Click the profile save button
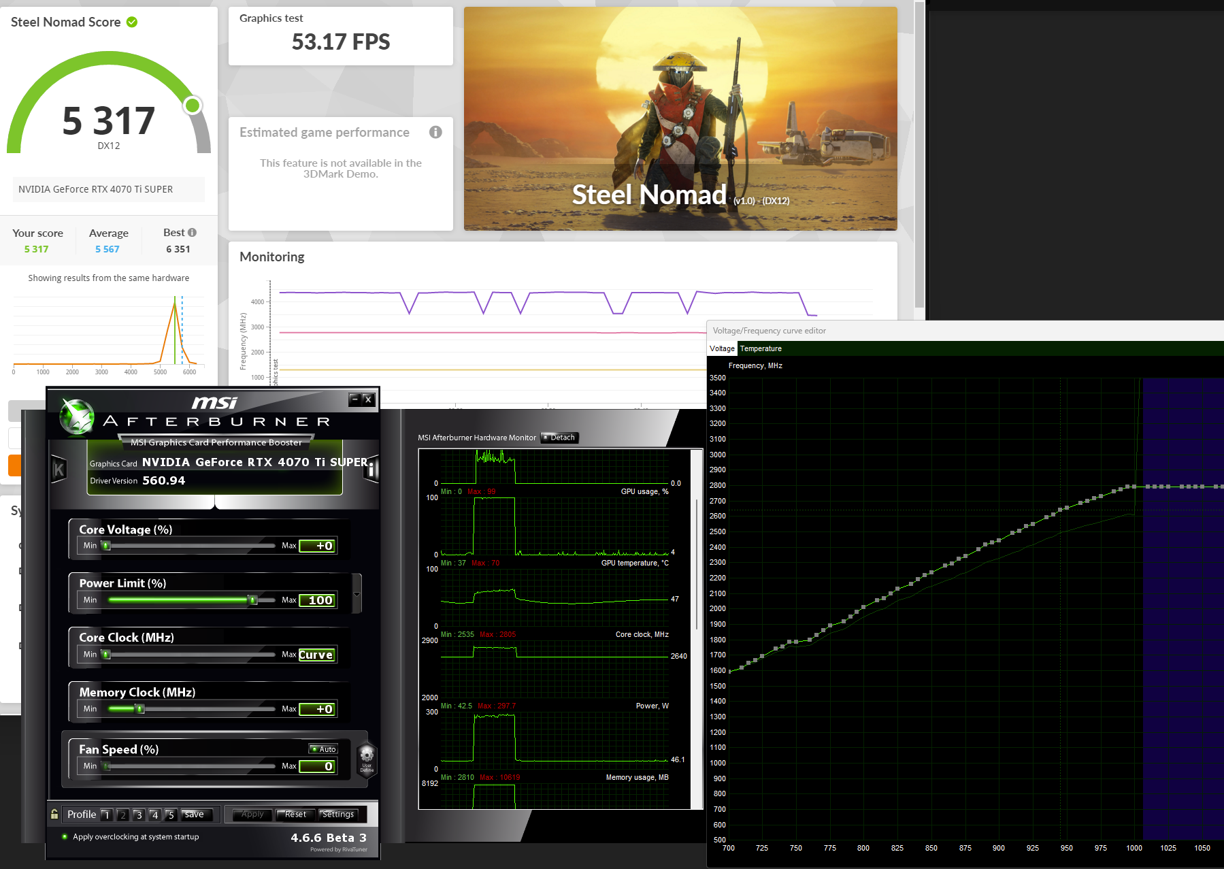The image size is (1224, 869). click(197, 815)
